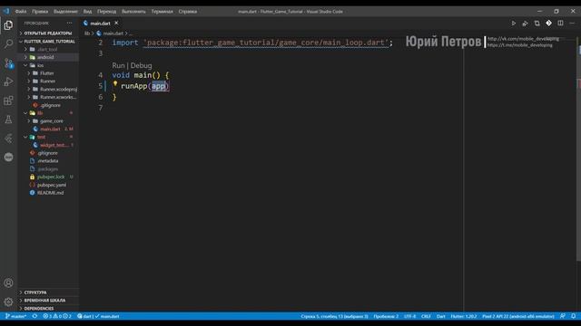Screen dimensions: 581x326
Task: Expand the Flutter folder under ios
Action: (48, 73)
